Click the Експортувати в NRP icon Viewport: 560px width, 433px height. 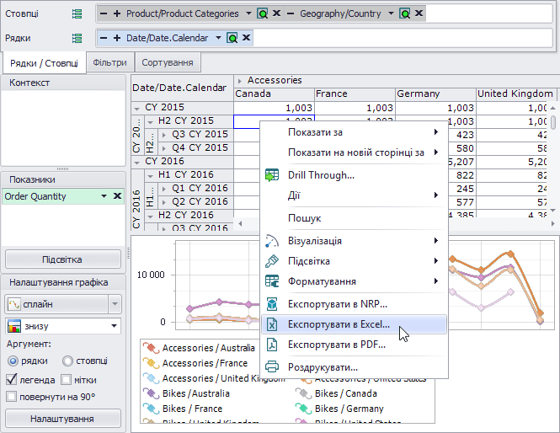pos(272,304)
